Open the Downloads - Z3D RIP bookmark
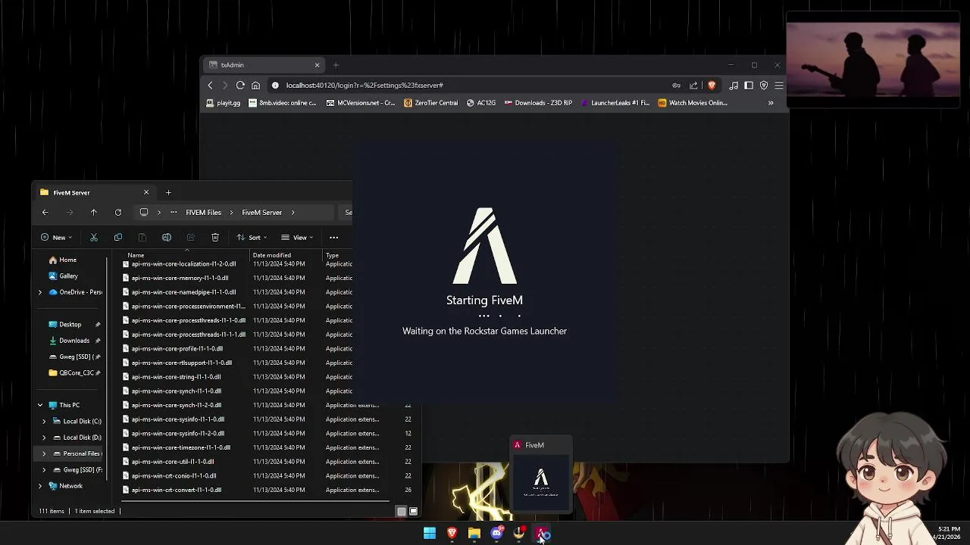Viewport: 970px width, 545px height. (539, 103)
